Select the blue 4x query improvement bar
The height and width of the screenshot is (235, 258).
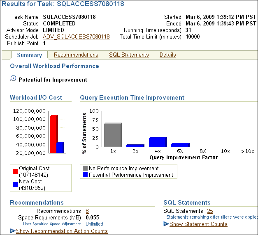tap(158, 142)
